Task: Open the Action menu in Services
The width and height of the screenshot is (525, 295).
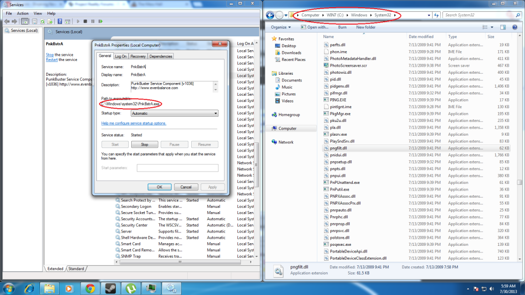Action: (23, 13)
